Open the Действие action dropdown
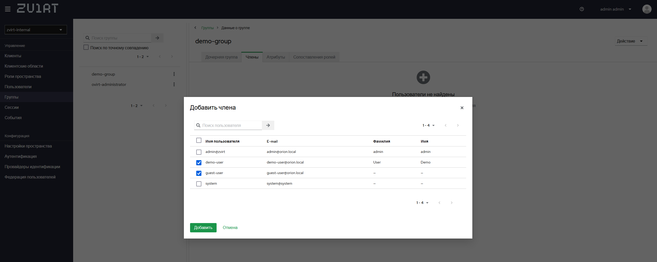The width and height of the screenshot is (657, 262). tap(630, 41)
